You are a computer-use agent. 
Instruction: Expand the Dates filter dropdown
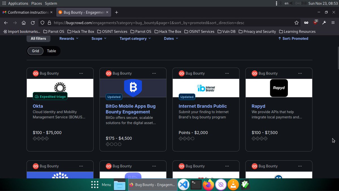click(171, 38)
